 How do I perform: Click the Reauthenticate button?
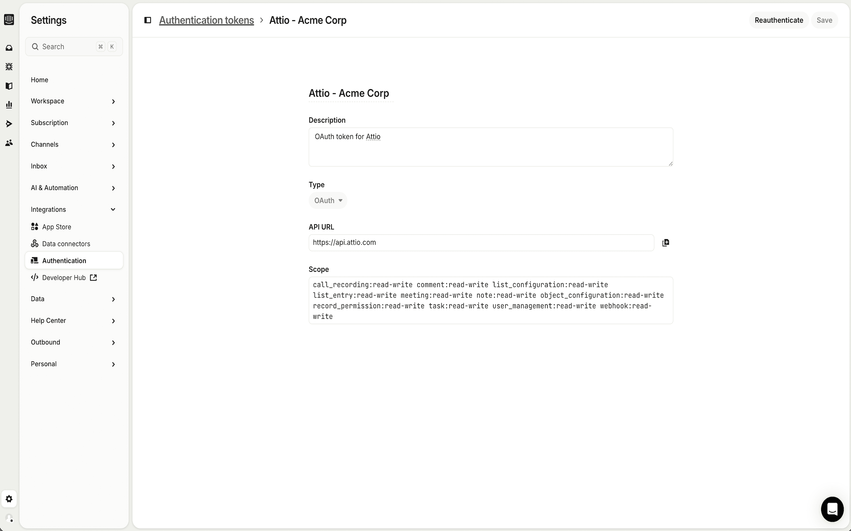779,20
